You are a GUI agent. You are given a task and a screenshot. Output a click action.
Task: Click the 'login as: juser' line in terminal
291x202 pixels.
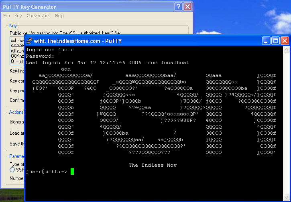click(x=50, y=50)
